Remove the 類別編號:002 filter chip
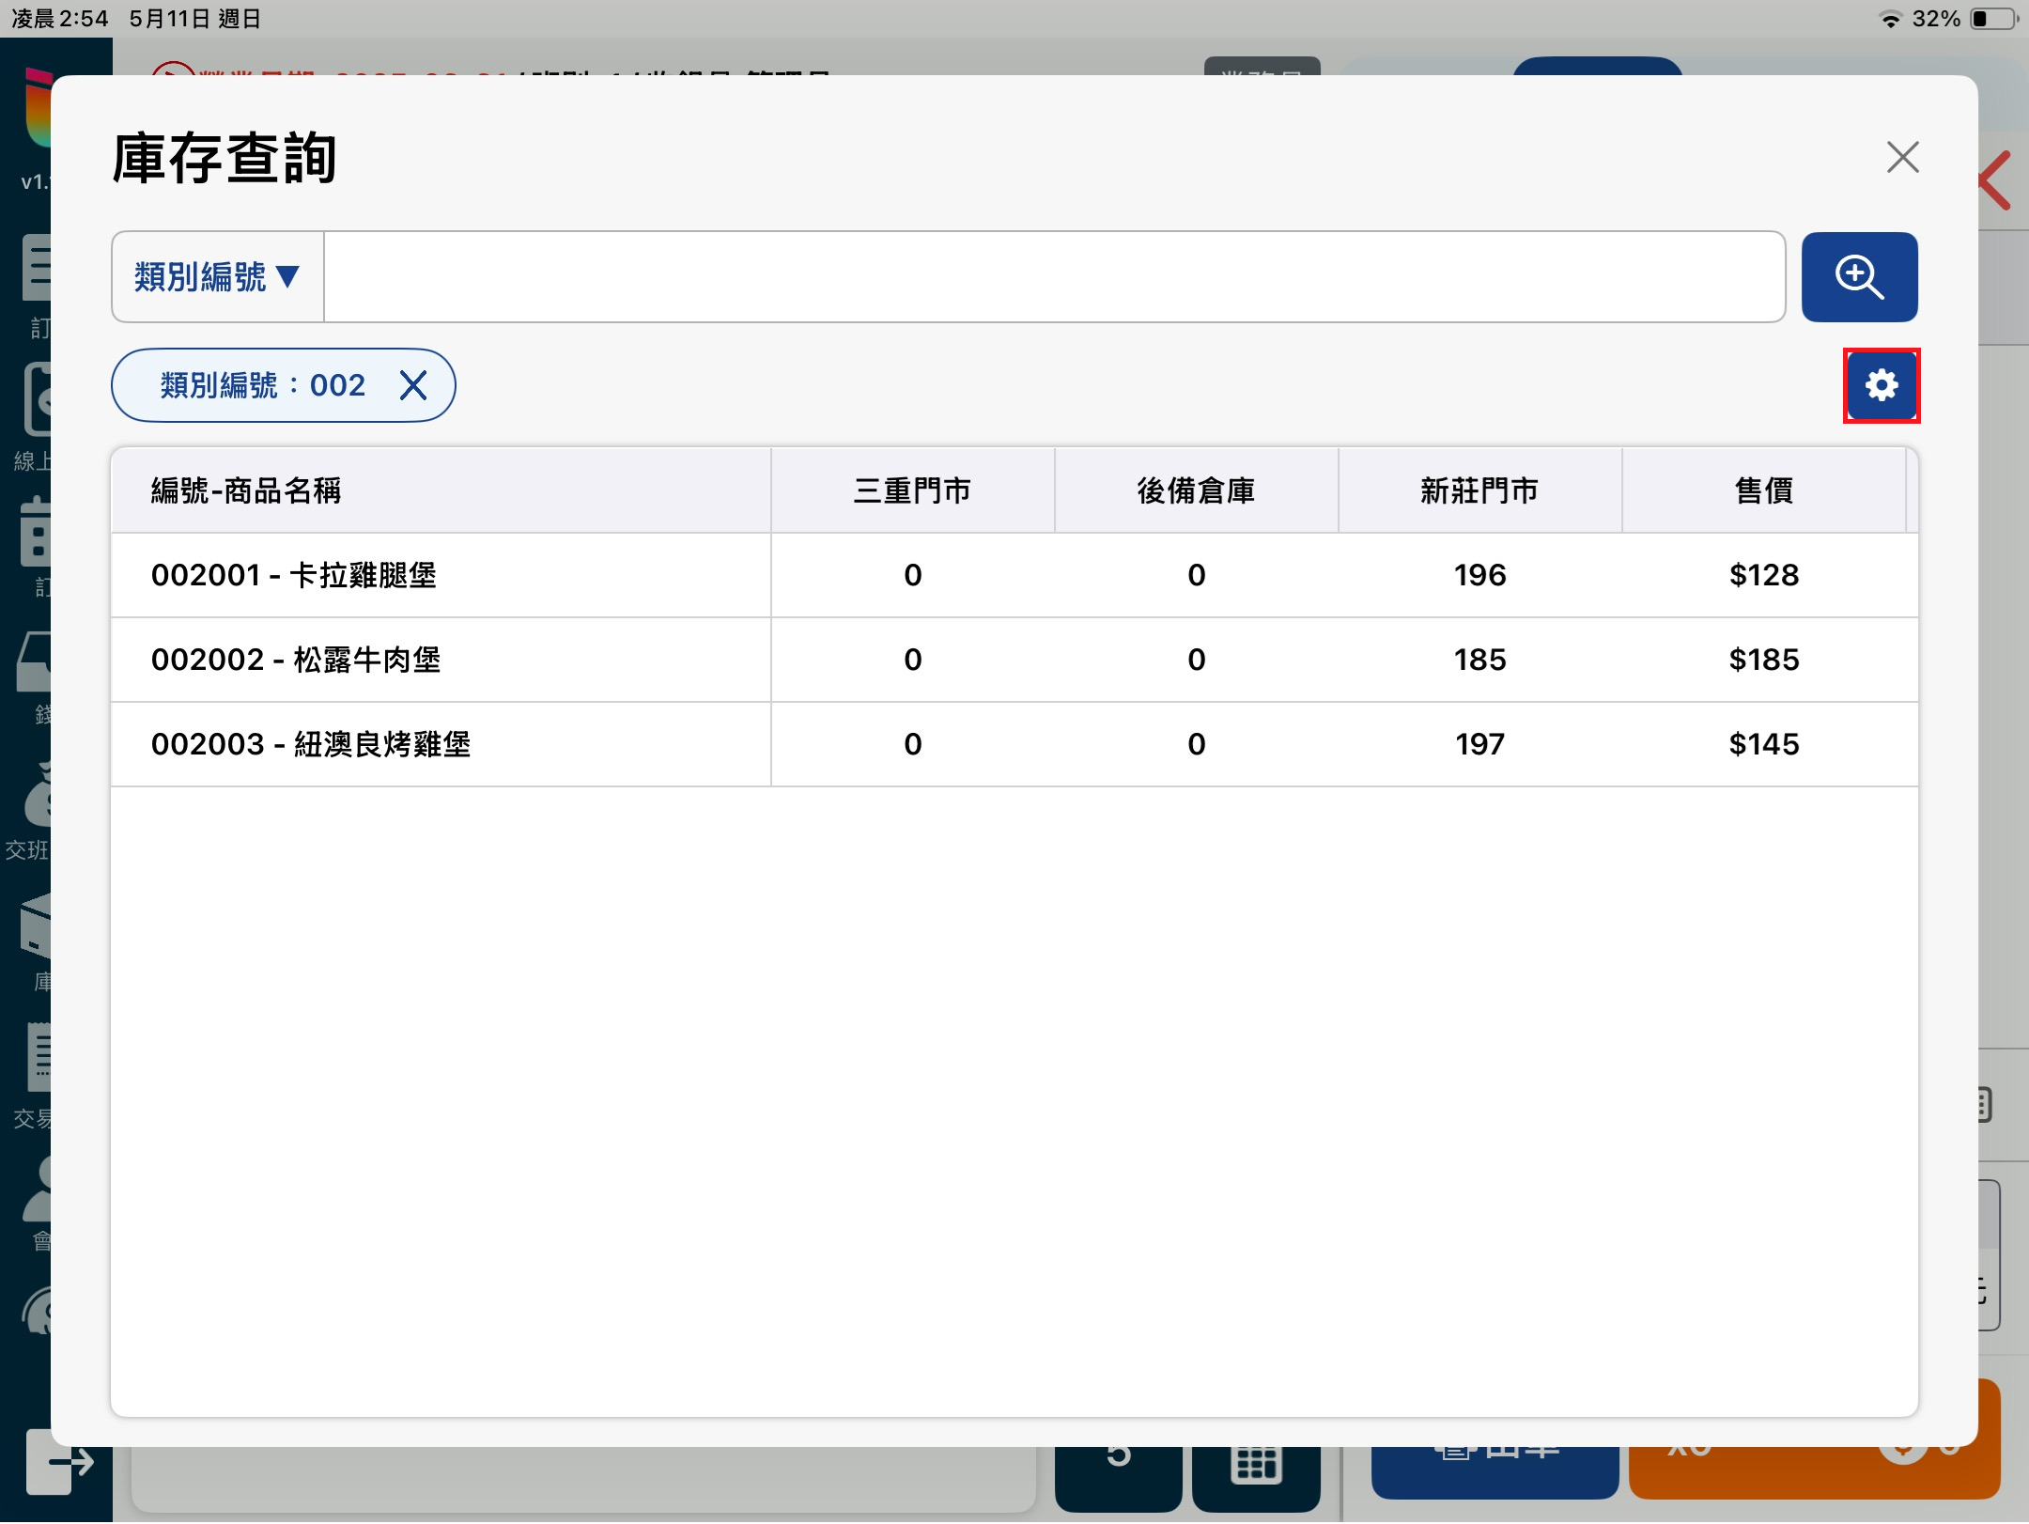Screen dimensions: 2029x1524 [413, 385]
